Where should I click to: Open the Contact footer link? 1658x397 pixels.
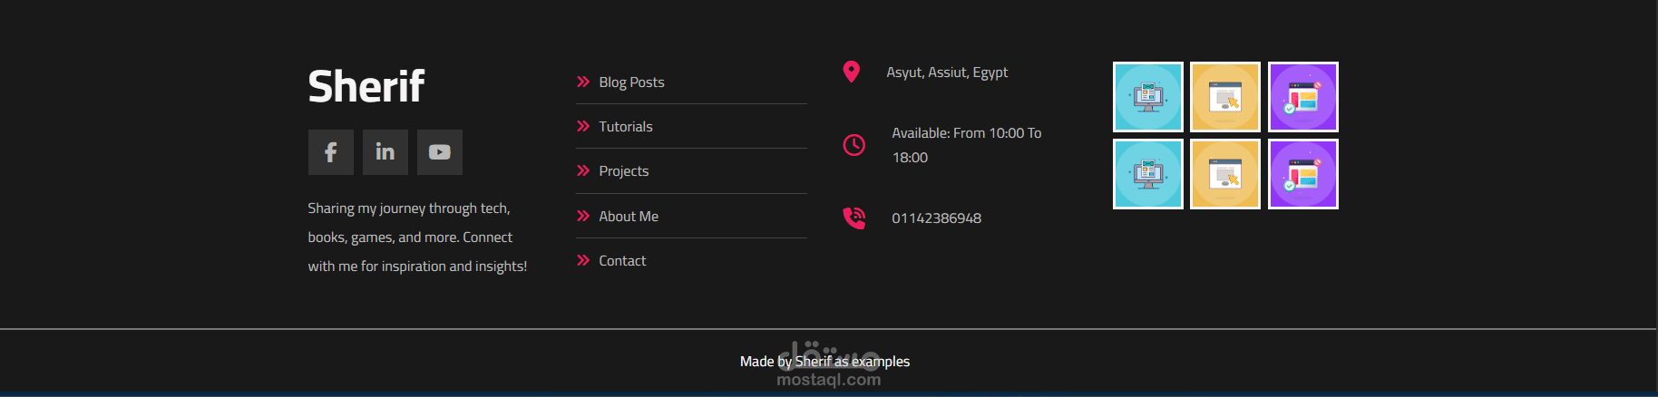(622, 260)
